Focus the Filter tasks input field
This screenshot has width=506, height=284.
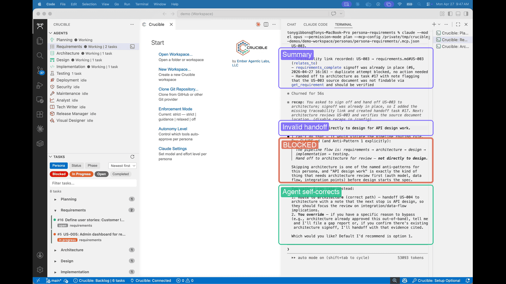[93, 183]
